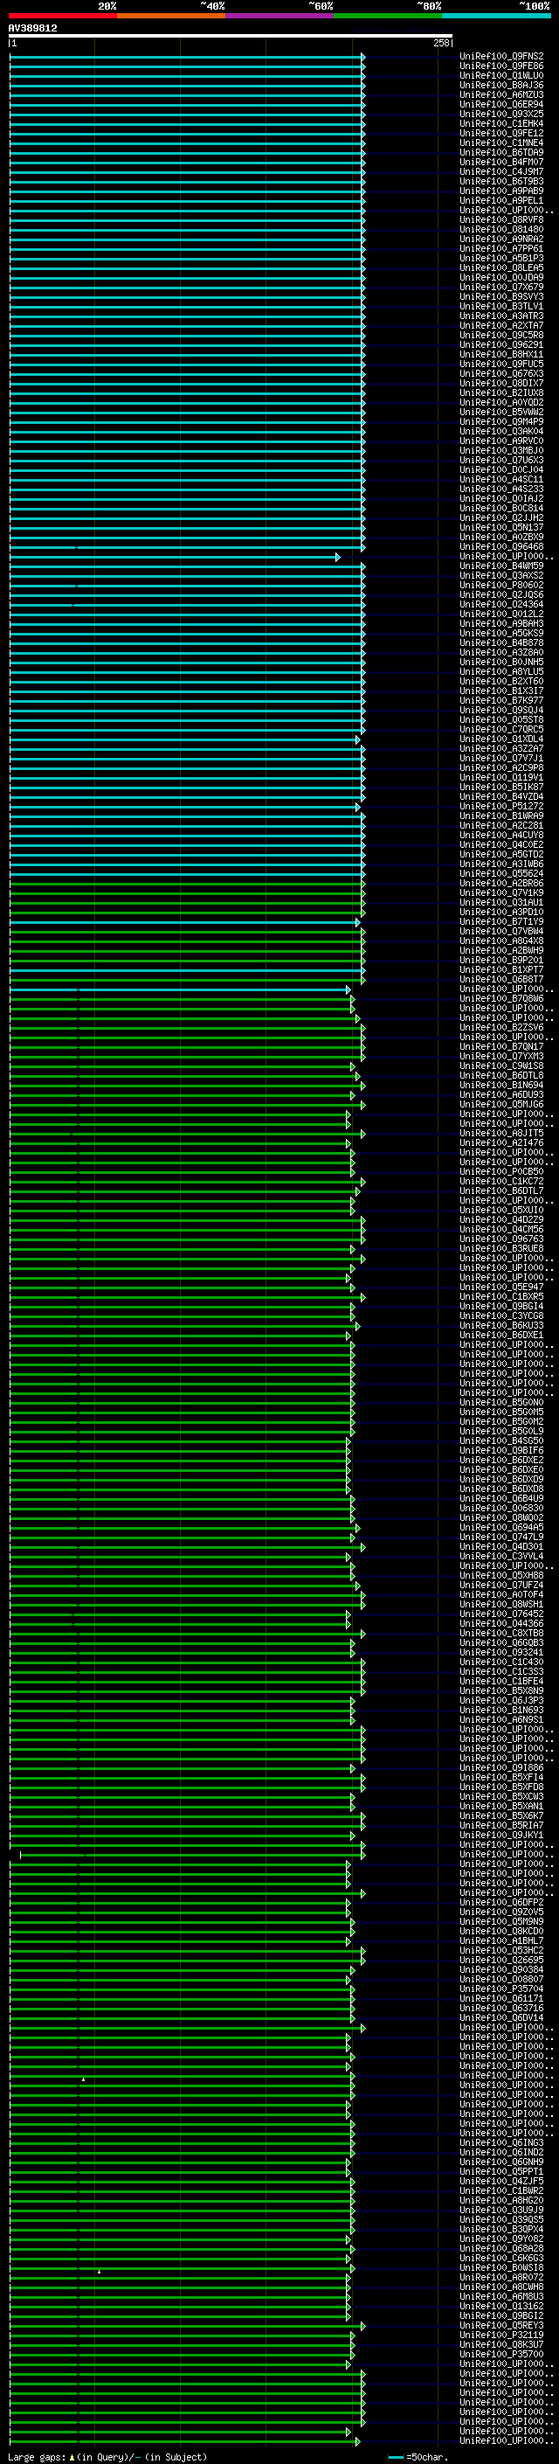Click the green ~80% identity legend segment
Image resolution: width=559 pixels, height=2464 pixels.
[x=388, y=16]
